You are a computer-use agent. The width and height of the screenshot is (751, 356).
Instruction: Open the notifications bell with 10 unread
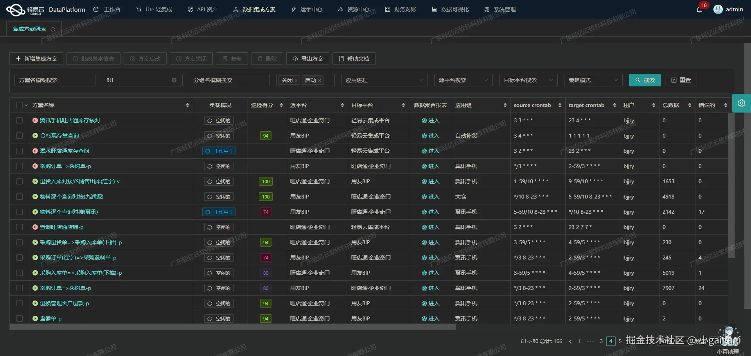[x=700, y=9]
